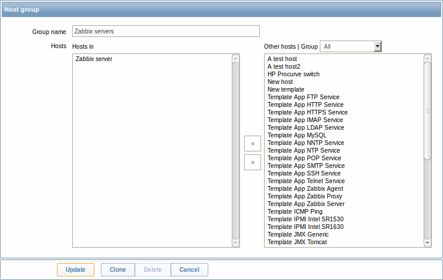Select 'Template App Telnet Service'
The height and width of the screenshot is (280, 443).
click(306, 181)
